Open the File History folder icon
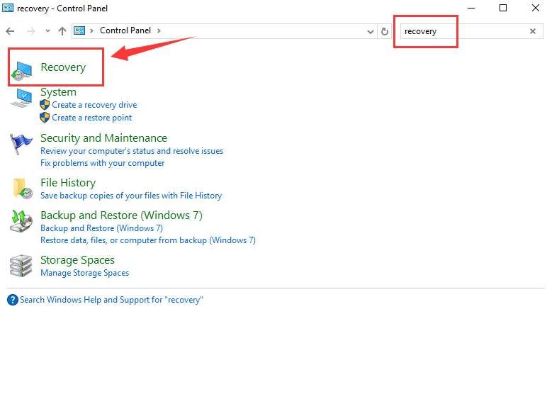 pos(21,188)
